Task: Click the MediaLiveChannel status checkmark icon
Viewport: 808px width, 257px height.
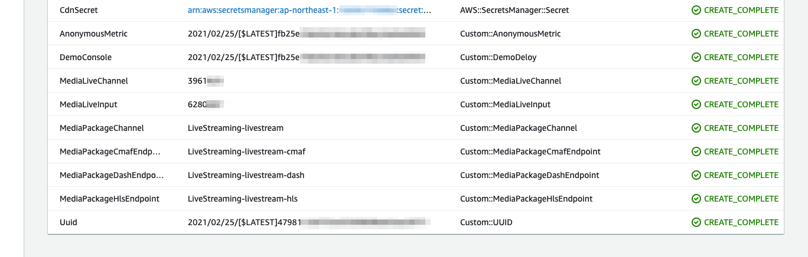Action: 696,81
